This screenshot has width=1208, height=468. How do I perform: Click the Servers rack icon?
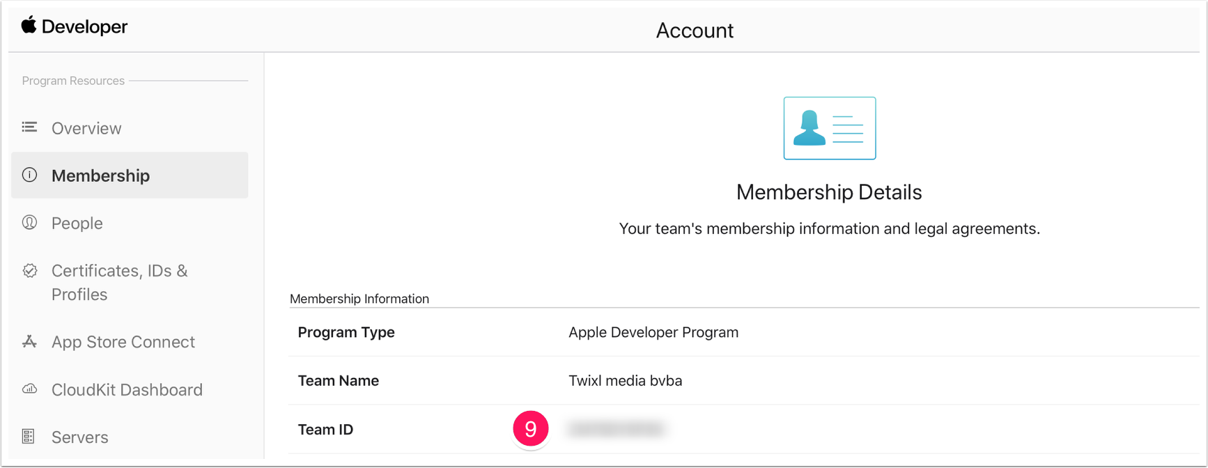coord(29,436)
